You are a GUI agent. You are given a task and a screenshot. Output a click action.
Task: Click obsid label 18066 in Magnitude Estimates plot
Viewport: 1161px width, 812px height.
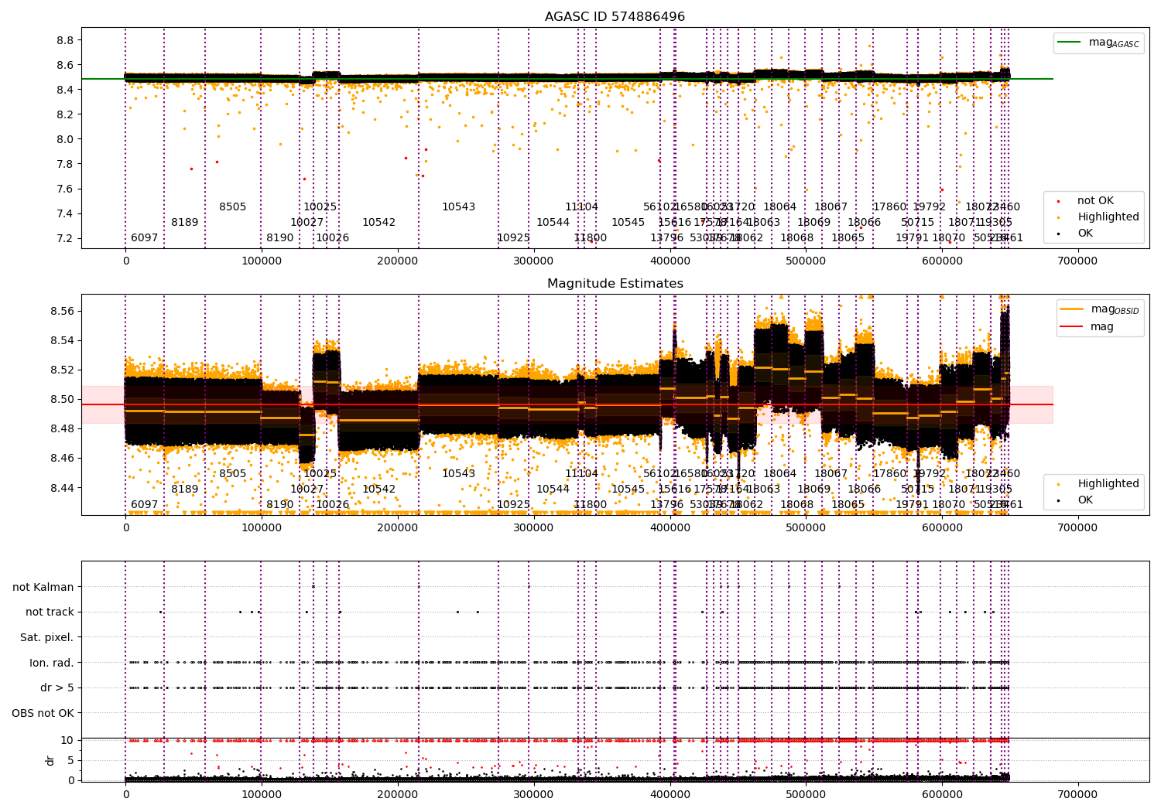pos(864,489)
